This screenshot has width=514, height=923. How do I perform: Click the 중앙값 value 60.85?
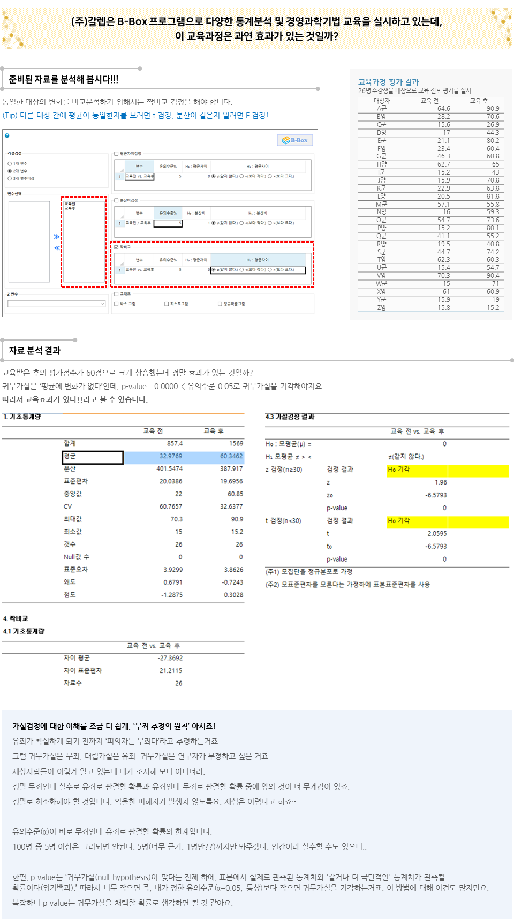pyautogui.click(x=235, y=494)
